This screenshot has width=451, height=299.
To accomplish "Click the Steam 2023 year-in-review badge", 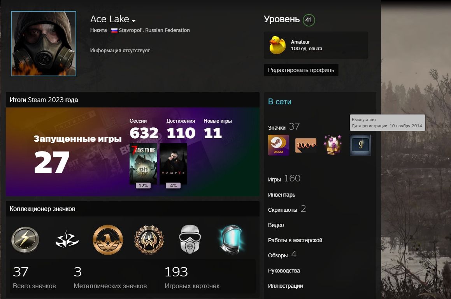I will (x=279, y=145).
